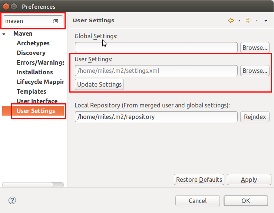274x213 pixels.
Task: Go forward with the arrow icon
Action: [248, 20]
